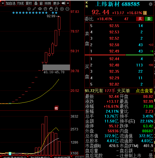Switch to the 陆股通持股变化 tab
Image resolution: width=155 pixels, height=158 pixels.
(x=15, y=157)
